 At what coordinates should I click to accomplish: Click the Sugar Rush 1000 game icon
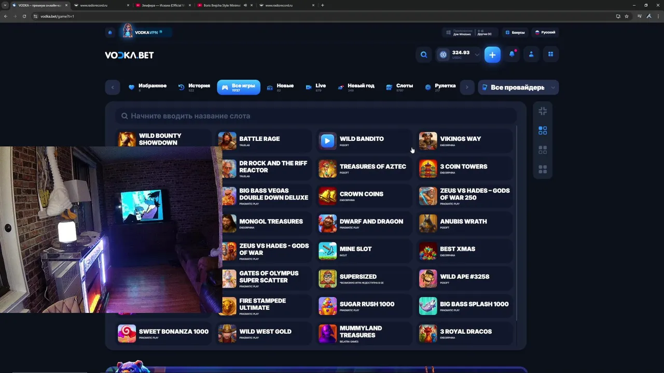point(327,306)
